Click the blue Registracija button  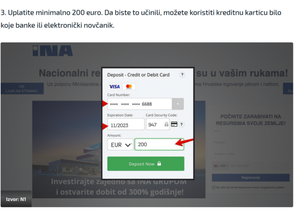[x=251, y=177]
